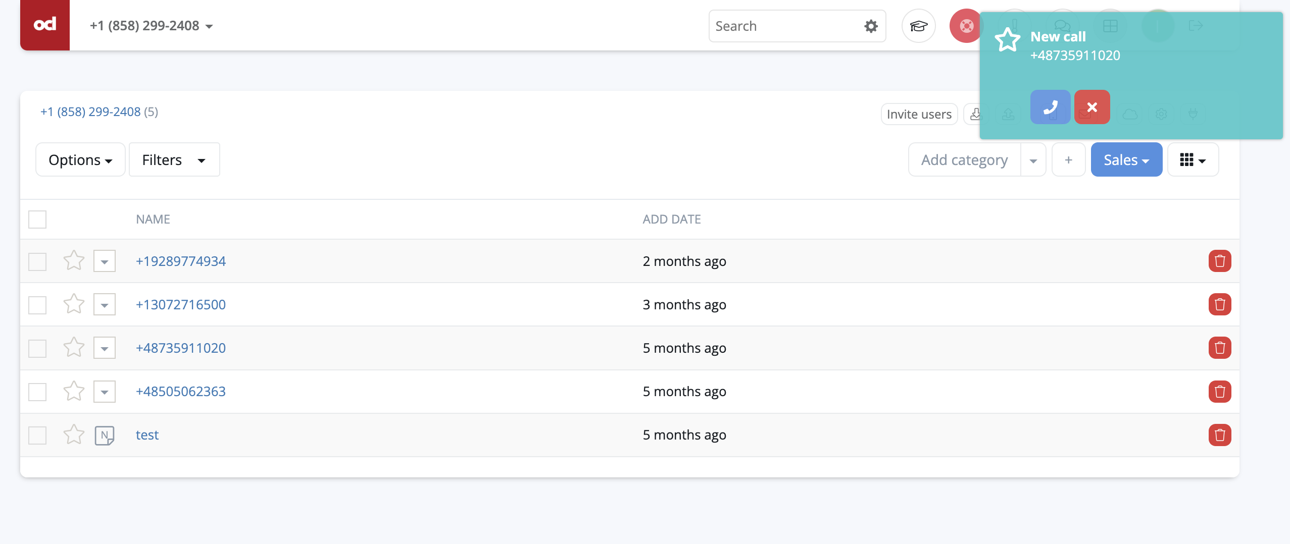Open the Sales category menu
Image resolution: width=1290 pixels, height=544 pixels.
click(1126, 160)
